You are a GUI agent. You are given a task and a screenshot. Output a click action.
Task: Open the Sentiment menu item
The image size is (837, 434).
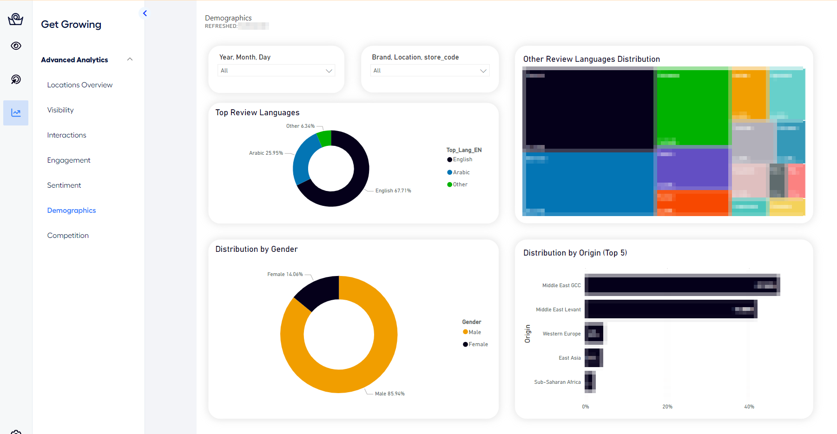coord(64,185)
